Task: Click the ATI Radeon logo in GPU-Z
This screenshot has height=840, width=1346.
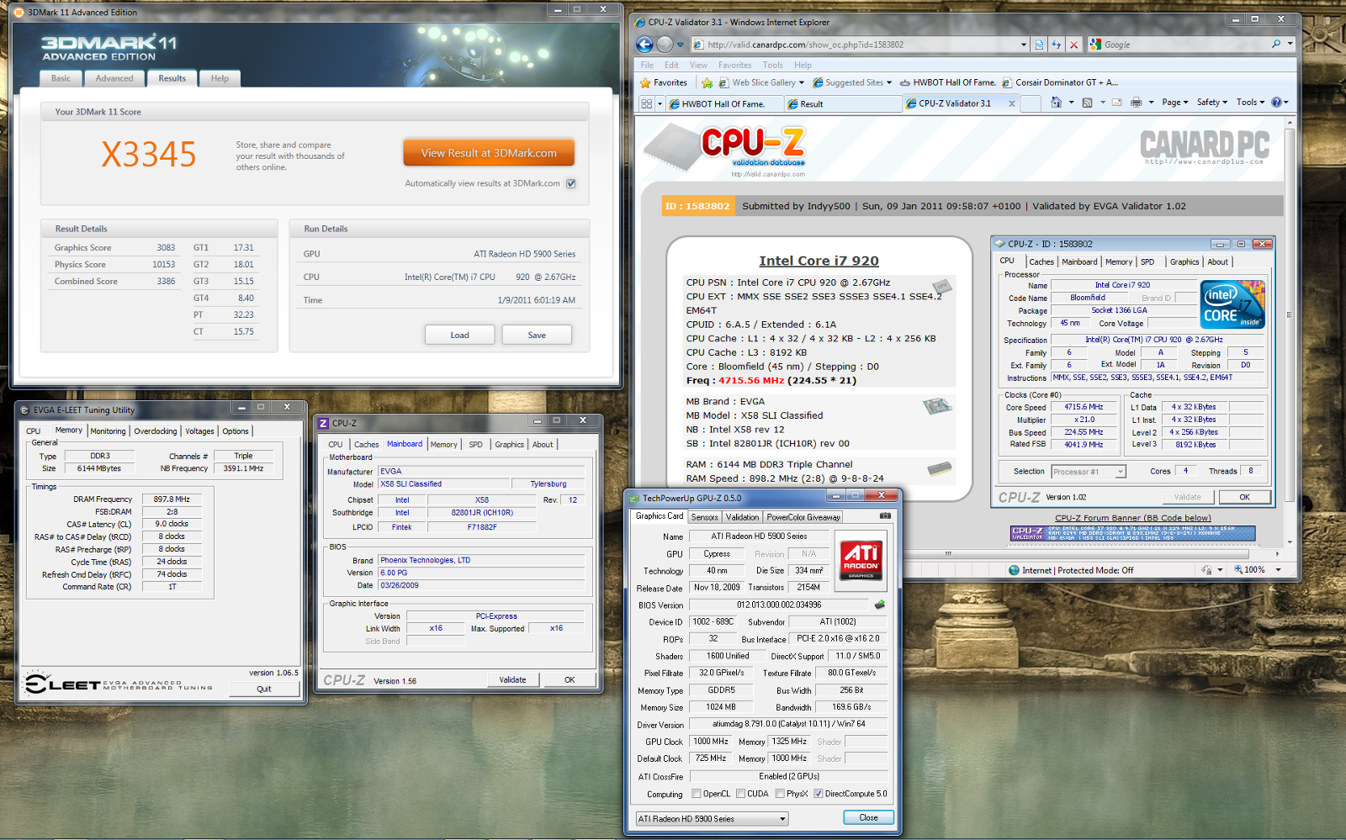Action: [x=861, y=559]
